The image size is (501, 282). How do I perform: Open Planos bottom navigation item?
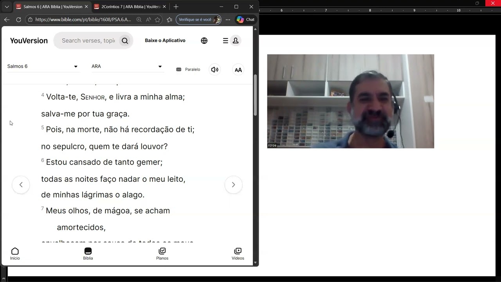point(162,254)
